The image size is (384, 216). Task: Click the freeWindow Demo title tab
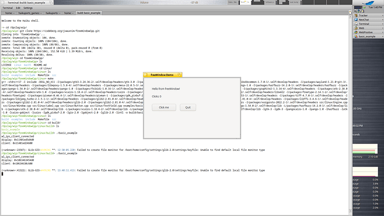click(x=162, y=75)
